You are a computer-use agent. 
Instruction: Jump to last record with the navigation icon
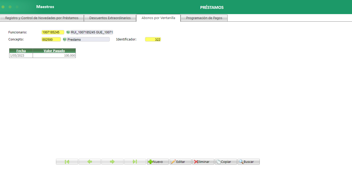coord(135,161)
